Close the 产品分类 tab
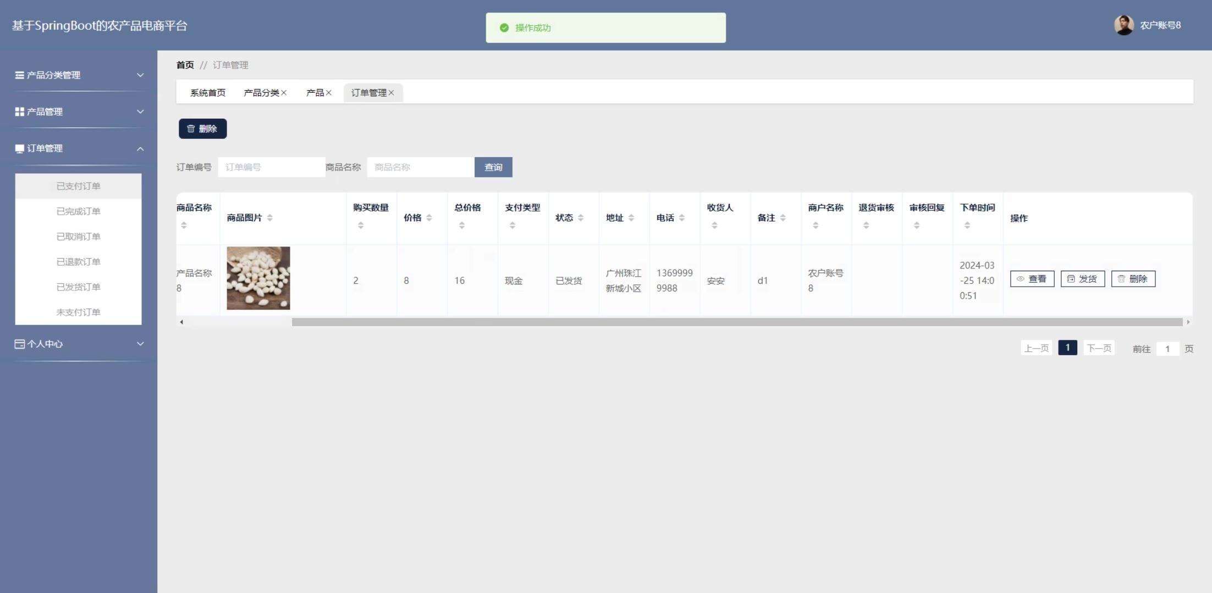 [284, 93]
